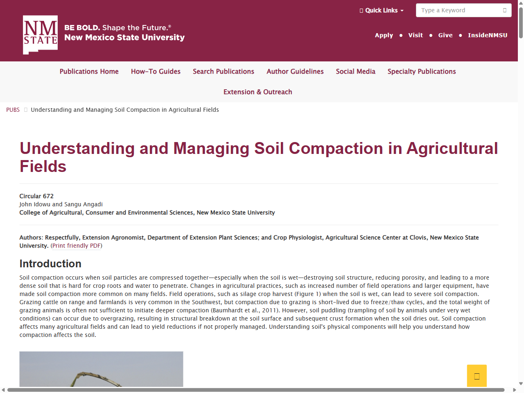Select Extension & Outreach
The width and height of the screenshot is (524, 393).
pos(257,92)
